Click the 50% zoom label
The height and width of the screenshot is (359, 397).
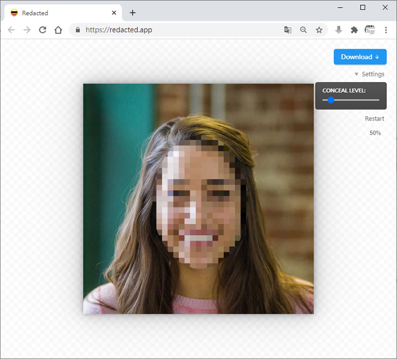[375, 133]
